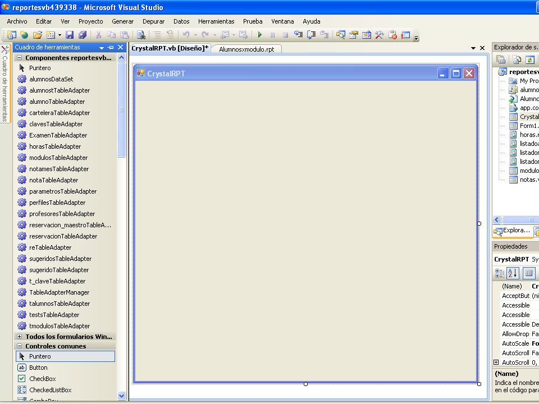Viewport: 539px width, 404px height.
Task: Close the Cuadro de herramientas panel
Action: pyautogui.click(x=120, y=47)
